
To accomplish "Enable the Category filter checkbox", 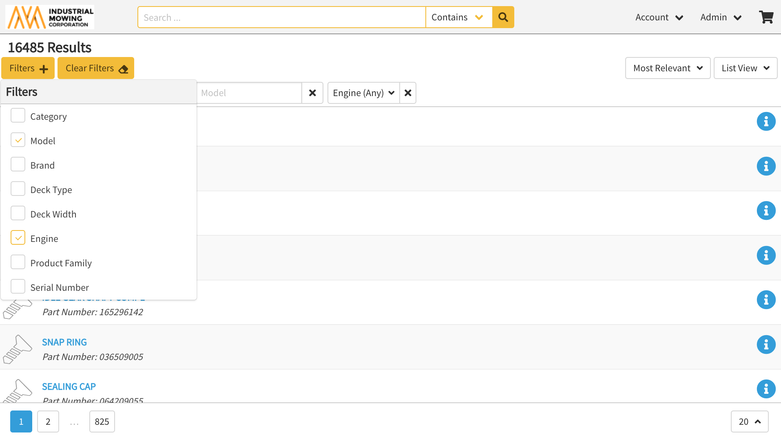I will pyautogui.click(x=18, y=116).
